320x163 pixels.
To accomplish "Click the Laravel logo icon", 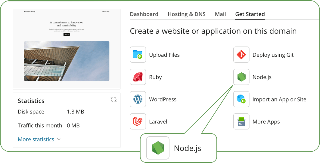I will point(138,122).
